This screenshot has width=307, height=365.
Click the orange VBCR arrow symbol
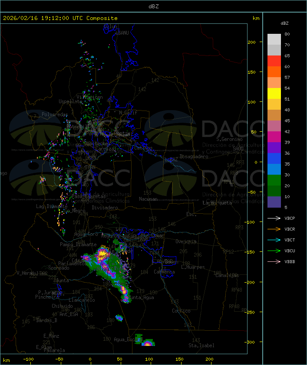click(x=274, y=229)
